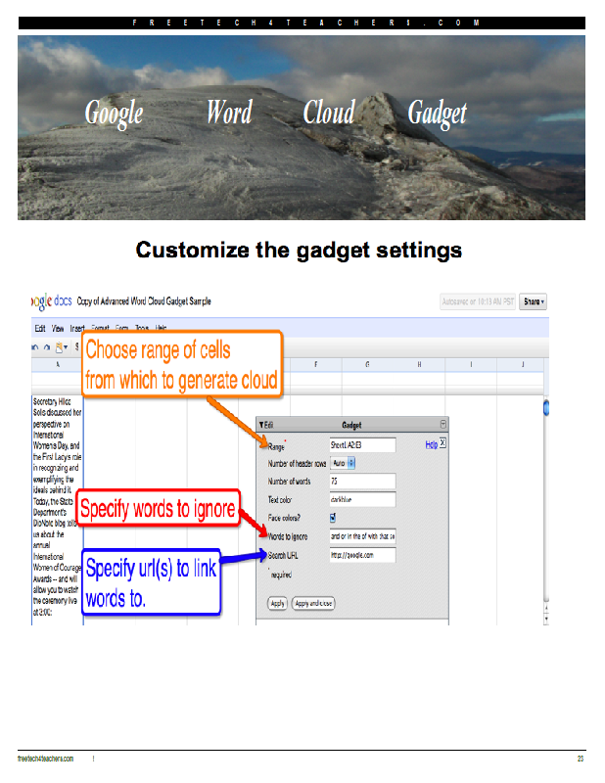Click the Undo icon in the toolbar
The image size is (605, 783).
tap(35, 347)
